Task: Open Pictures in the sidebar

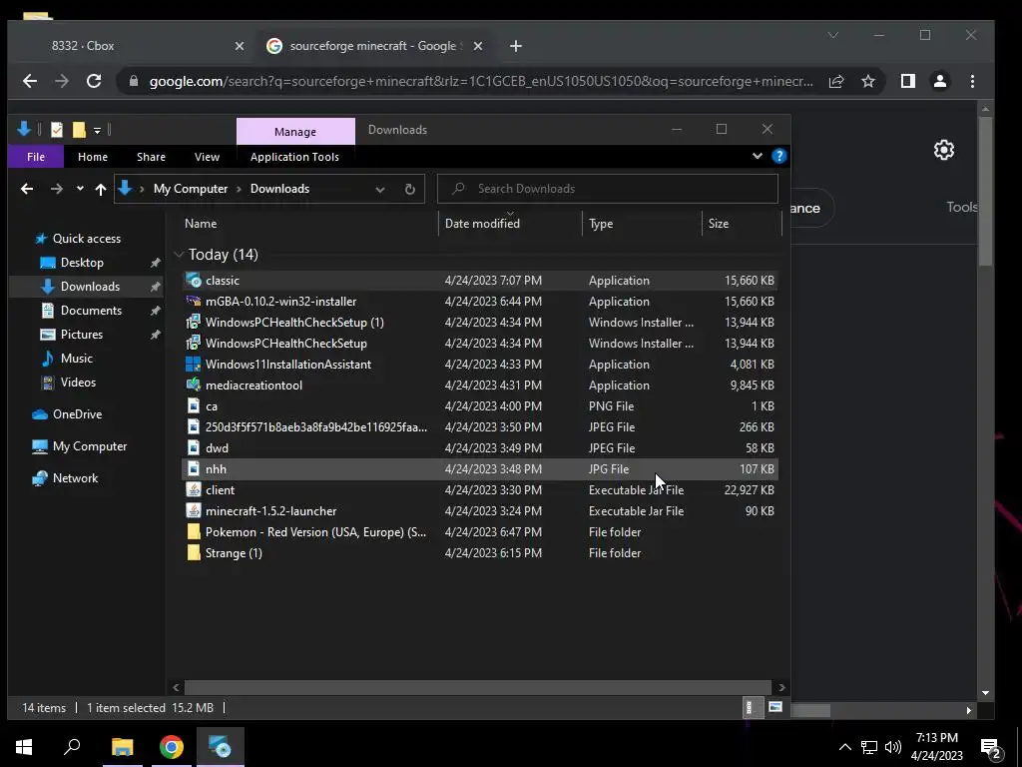Action: coord(82,334)
